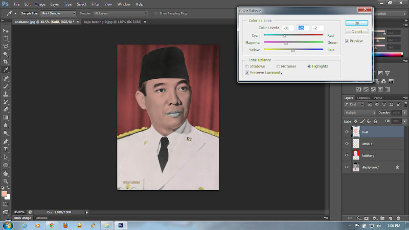Click the delete layer trash icon
Screen dimensions: 409x230
(398, 218)
